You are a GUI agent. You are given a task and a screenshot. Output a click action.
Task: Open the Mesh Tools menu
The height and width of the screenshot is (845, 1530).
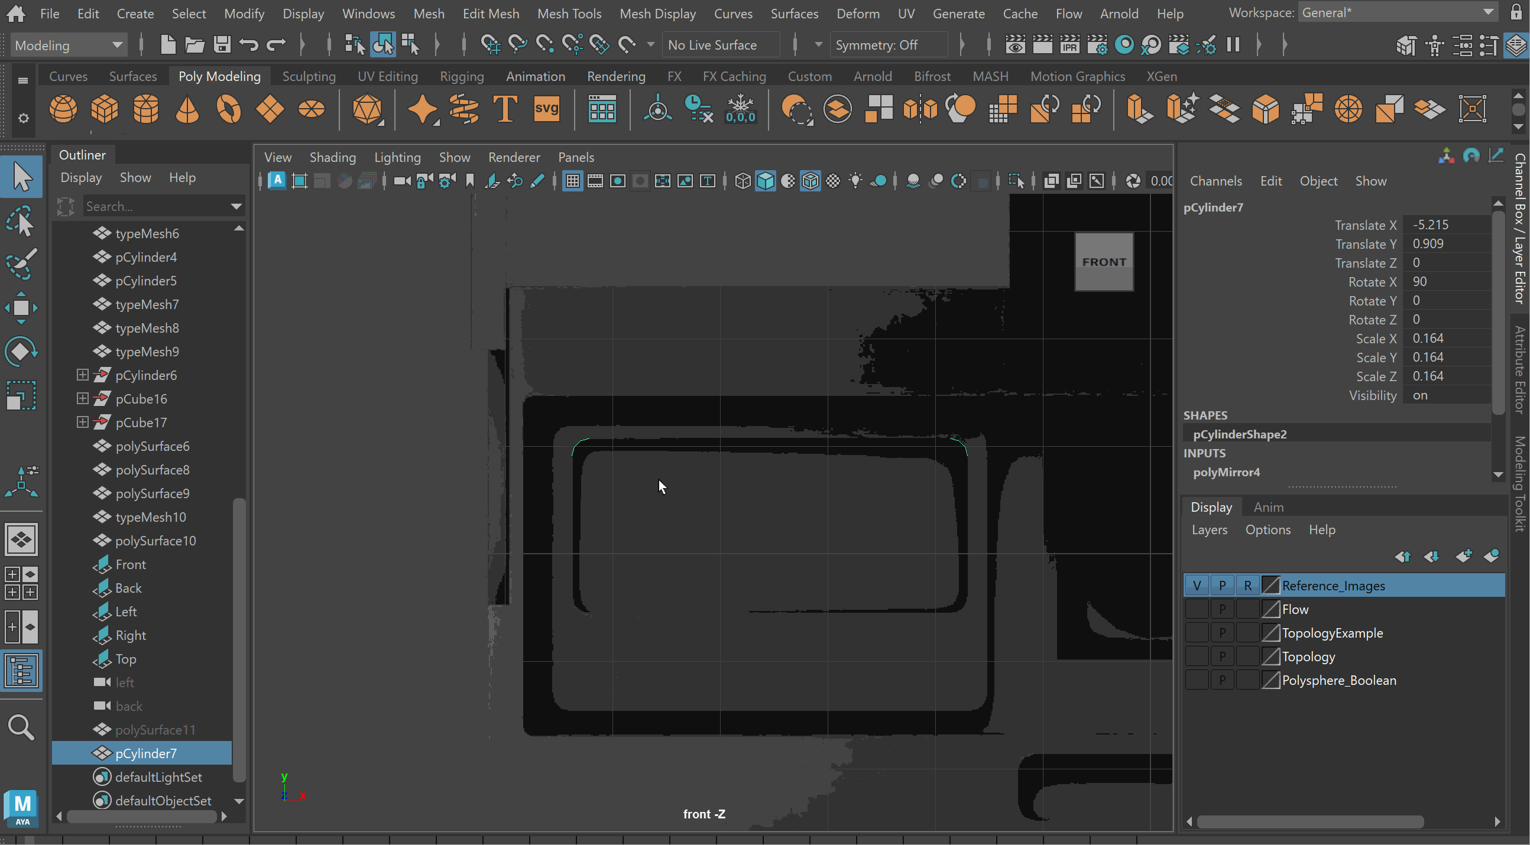[569, 14]
